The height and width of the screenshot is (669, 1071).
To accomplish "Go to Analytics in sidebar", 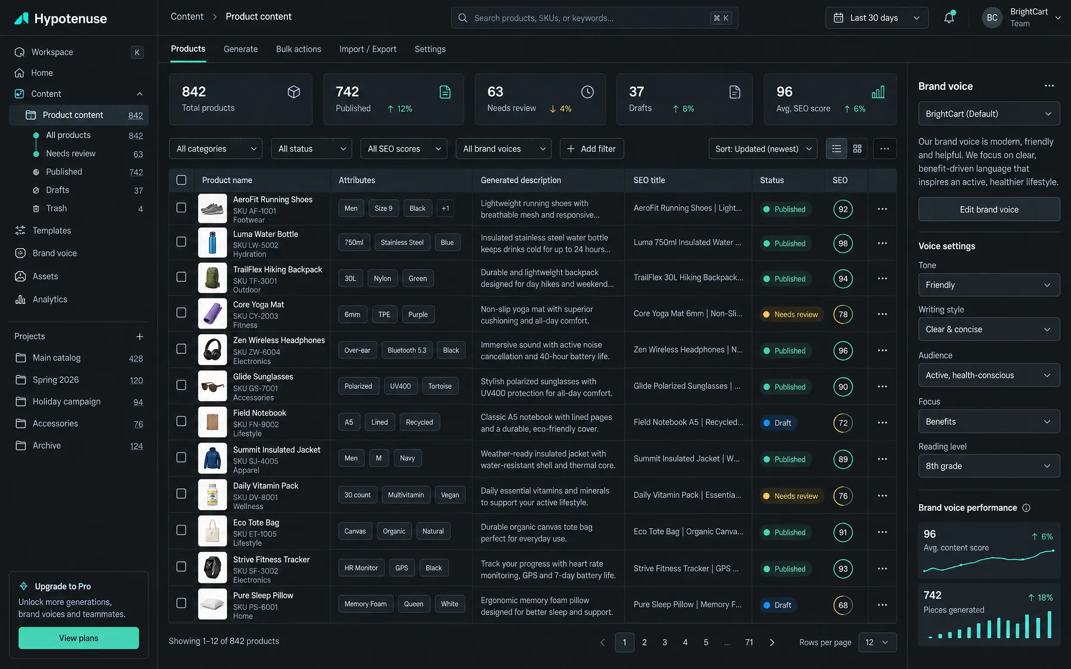I will 50,300.
